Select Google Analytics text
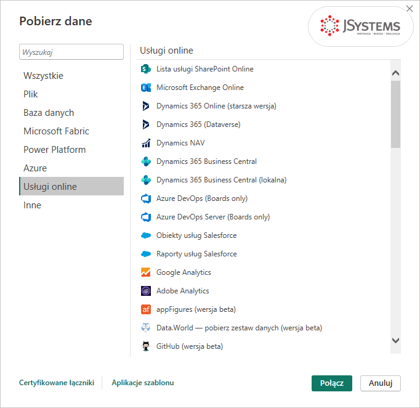420x408 pixels. click(x=184, y=272)
